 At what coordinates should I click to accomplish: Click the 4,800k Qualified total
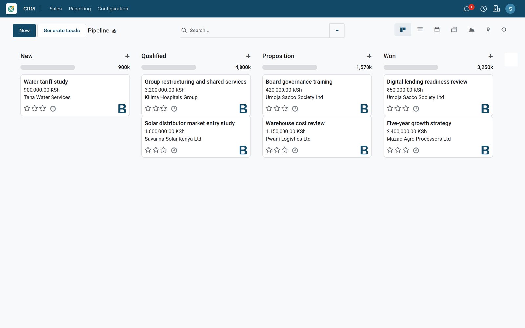pos(243,67)
